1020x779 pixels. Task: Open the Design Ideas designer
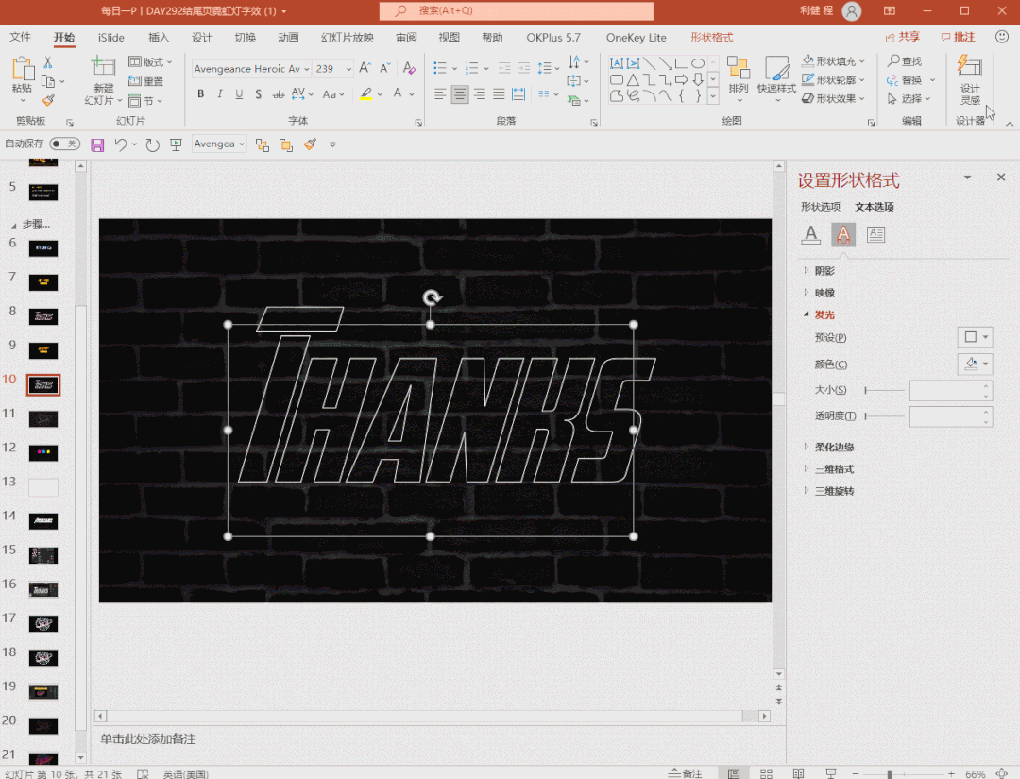[970, 79]
